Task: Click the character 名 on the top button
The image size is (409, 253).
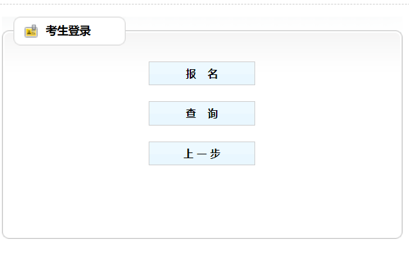Action: coord(213,74)
